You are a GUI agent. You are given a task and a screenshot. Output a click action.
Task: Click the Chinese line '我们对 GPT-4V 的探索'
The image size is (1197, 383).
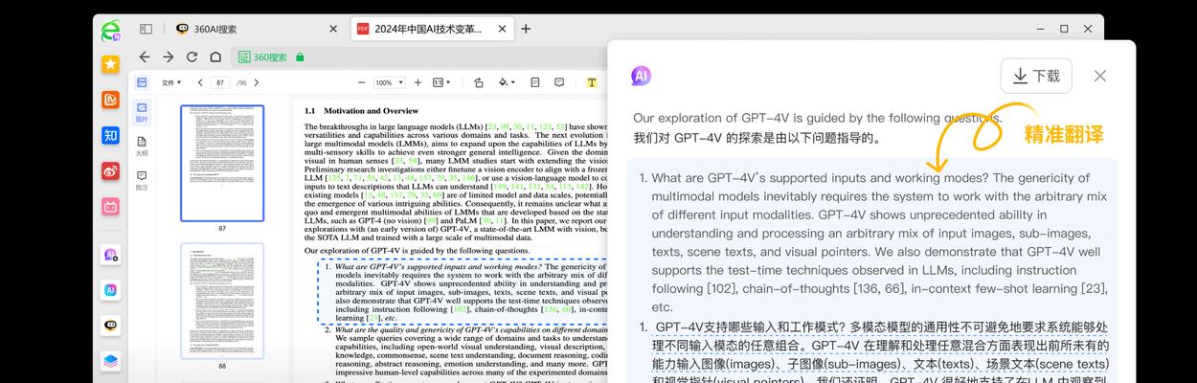(757, 137)
